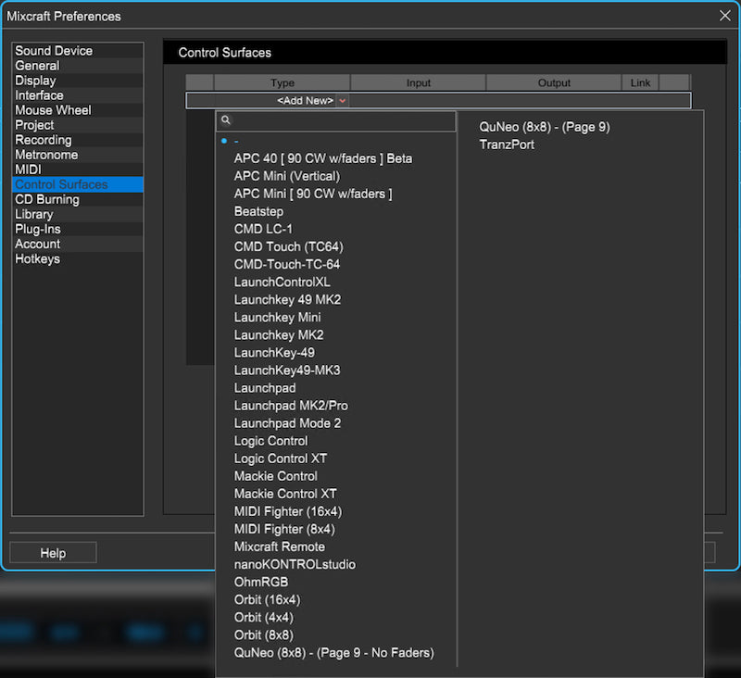The height and width of the screenshot is (678, 741).
Task: Select Plug-Ins in the preferences list
Action: click(38, 229)
